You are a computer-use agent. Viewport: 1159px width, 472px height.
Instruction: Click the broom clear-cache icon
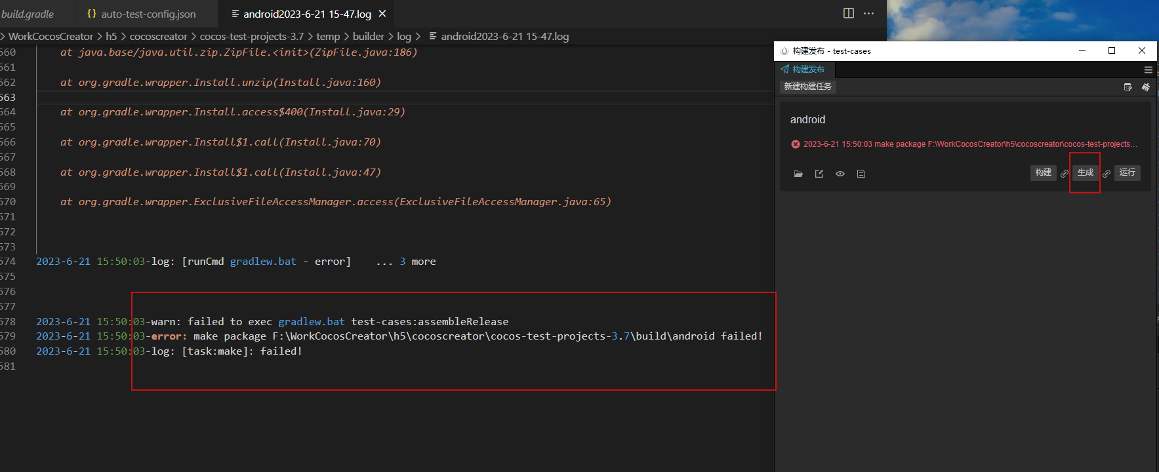point(1146,87)
